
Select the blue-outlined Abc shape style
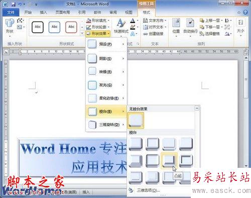[x=54, y=27]
